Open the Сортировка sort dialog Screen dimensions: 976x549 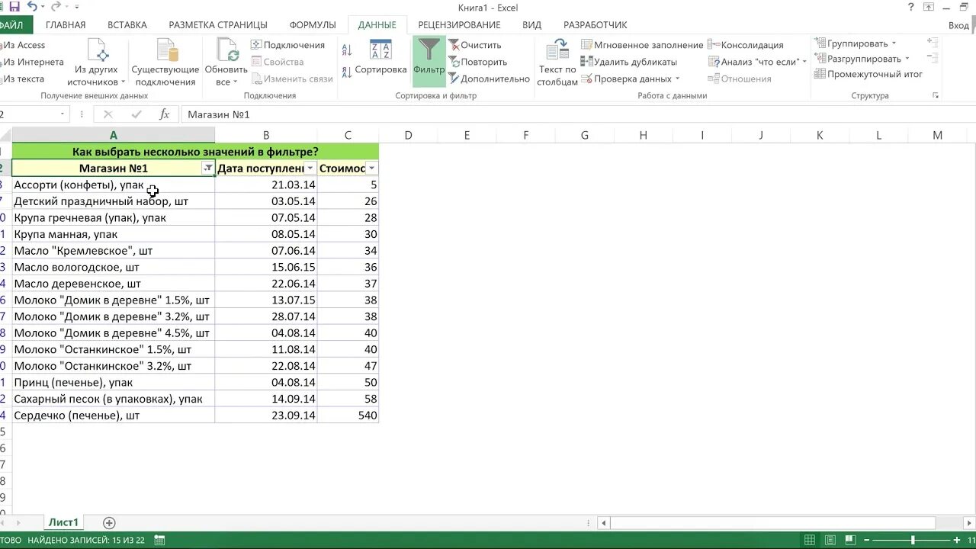tap(380, 58)
